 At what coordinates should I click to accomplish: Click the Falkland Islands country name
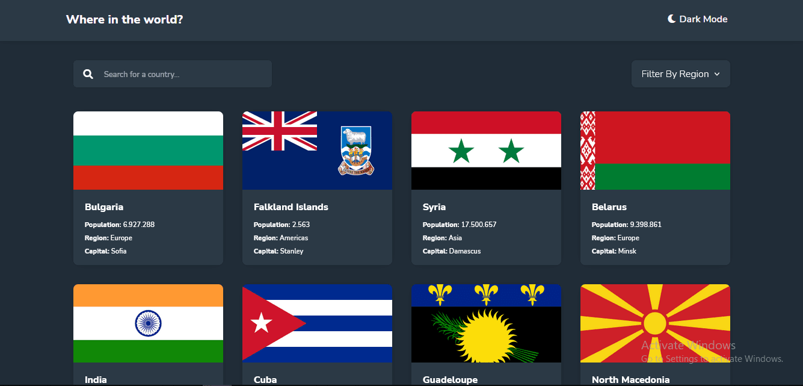(291, 207)
